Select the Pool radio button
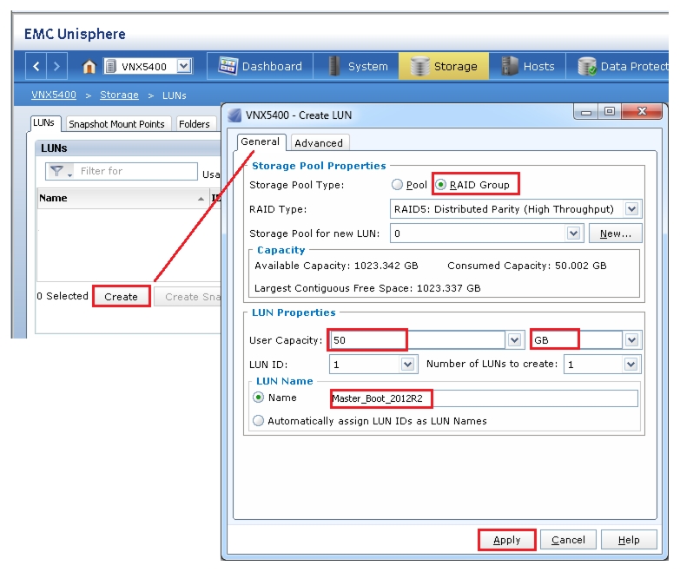 pyautogui.click(x=397, y=185)
